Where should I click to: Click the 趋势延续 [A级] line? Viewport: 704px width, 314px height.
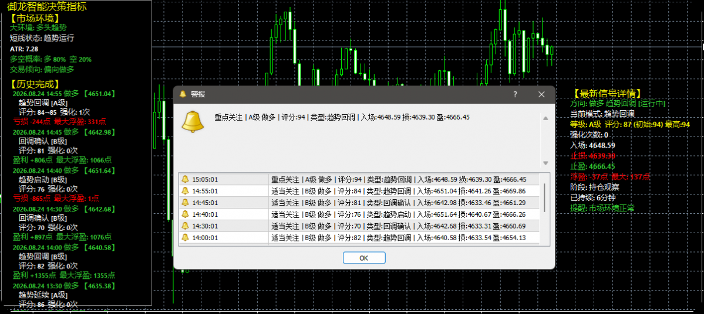pos(43,295)
